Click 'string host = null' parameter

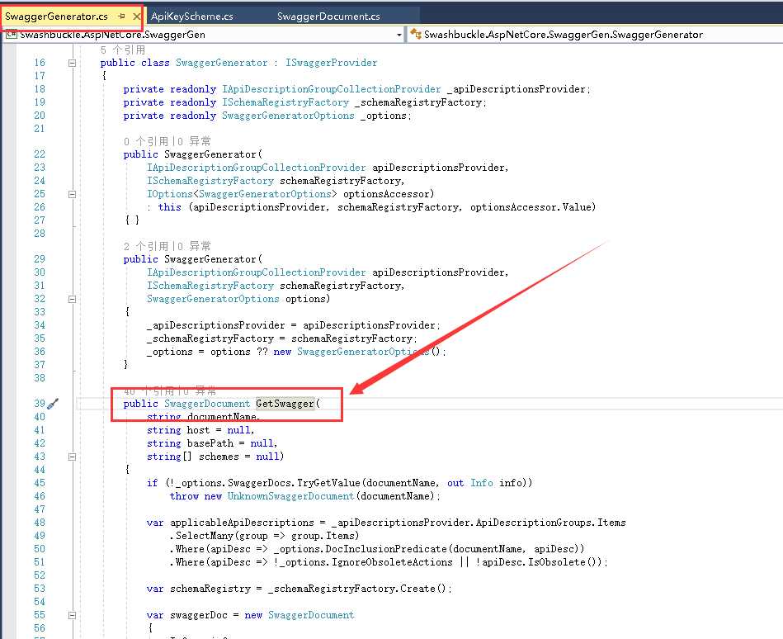(x=198, y=430)
